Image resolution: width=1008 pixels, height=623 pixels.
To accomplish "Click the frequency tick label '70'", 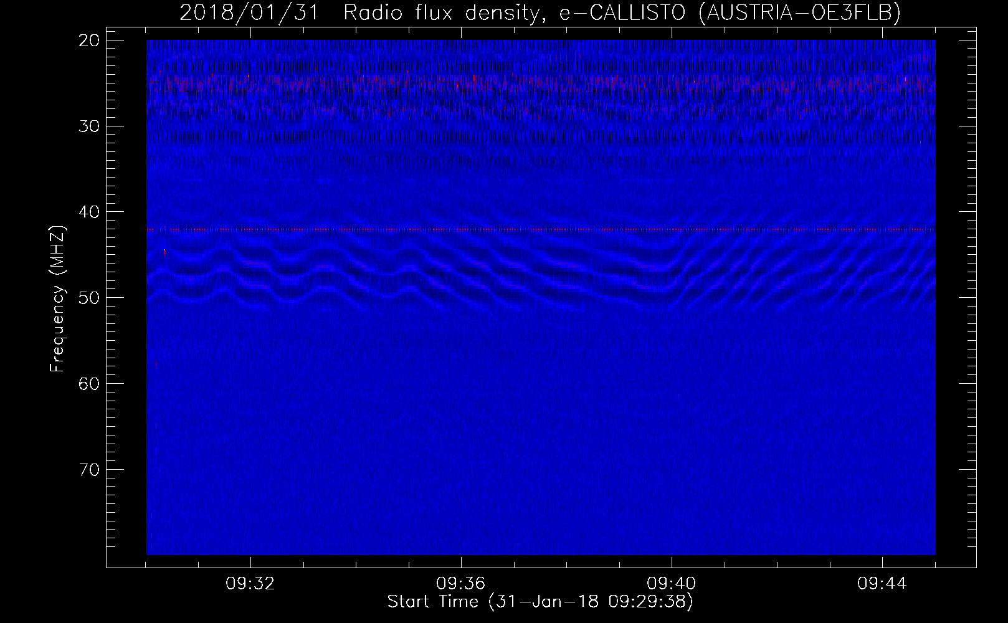I will pos(89,470).
